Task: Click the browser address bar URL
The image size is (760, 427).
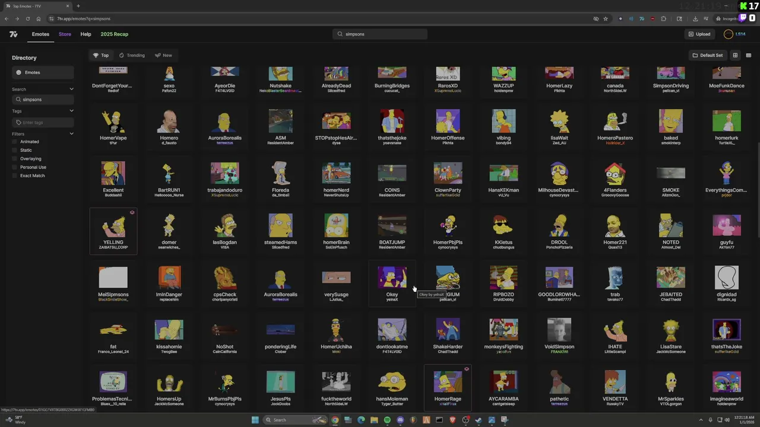Action: [84, 18]
